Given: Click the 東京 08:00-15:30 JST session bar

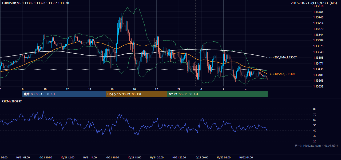Looking at the screenshot, I should 64,94.
